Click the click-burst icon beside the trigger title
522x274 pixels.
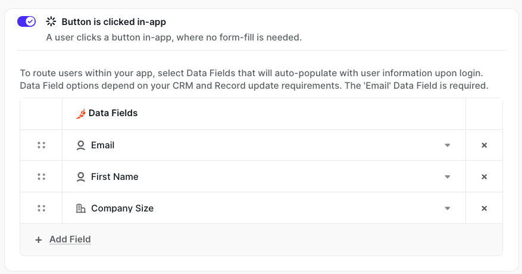click(x=51, y=22)
